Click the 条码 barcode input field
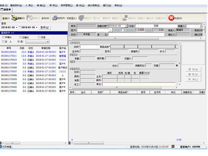The image size is (208, 156). (x=90, y=47)
